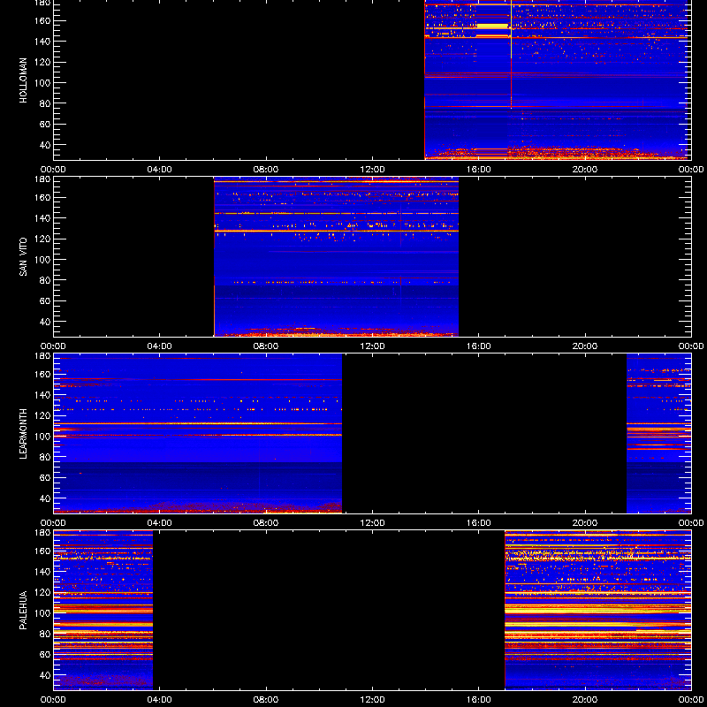Click the 80 frequency tick on the HOLLOMAN axis

point(45,103)
